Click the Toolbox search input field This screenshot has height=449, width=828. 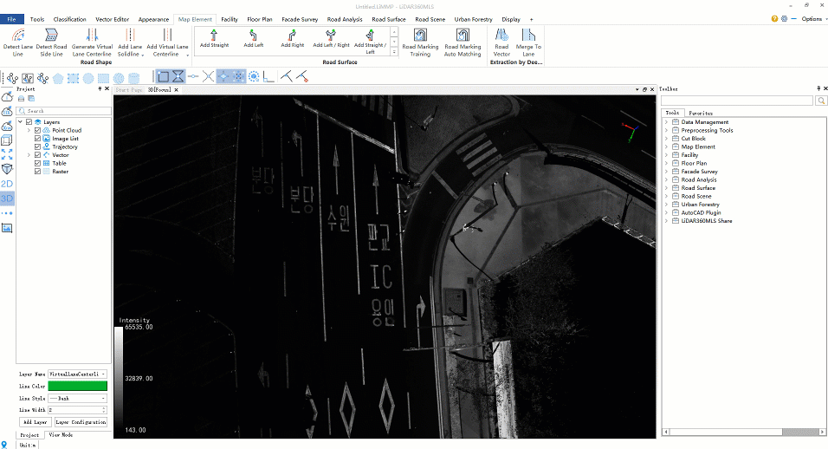[x=737, y=101]
